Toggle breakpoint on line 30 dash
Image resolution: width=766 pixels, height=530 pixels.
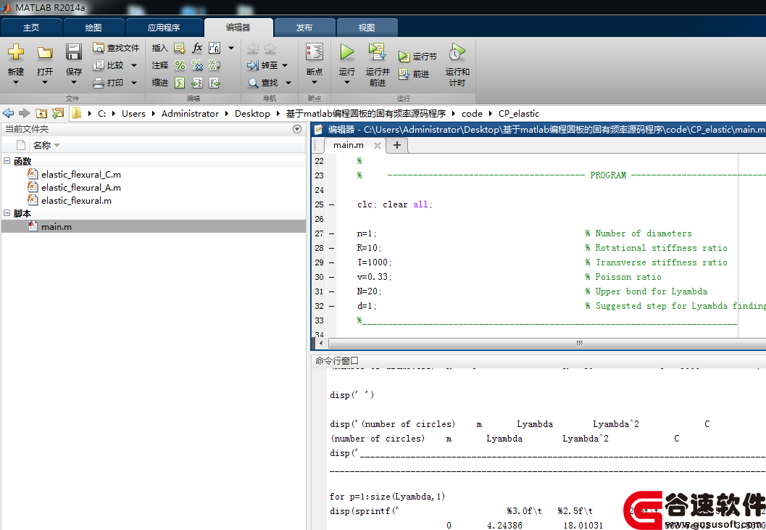(x=332, y=277)
